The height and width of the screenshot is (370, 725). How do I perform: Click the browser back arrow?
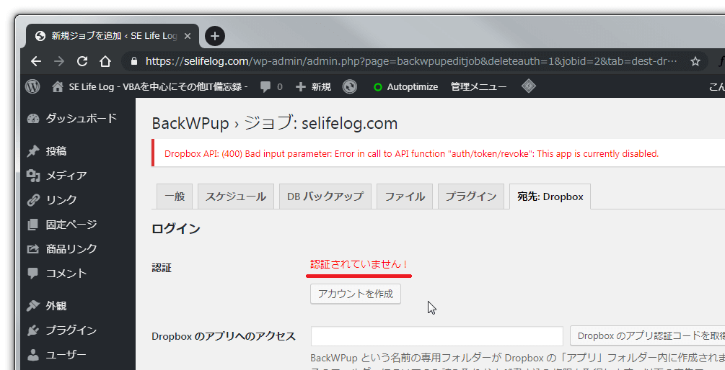(x=35, y=61)
